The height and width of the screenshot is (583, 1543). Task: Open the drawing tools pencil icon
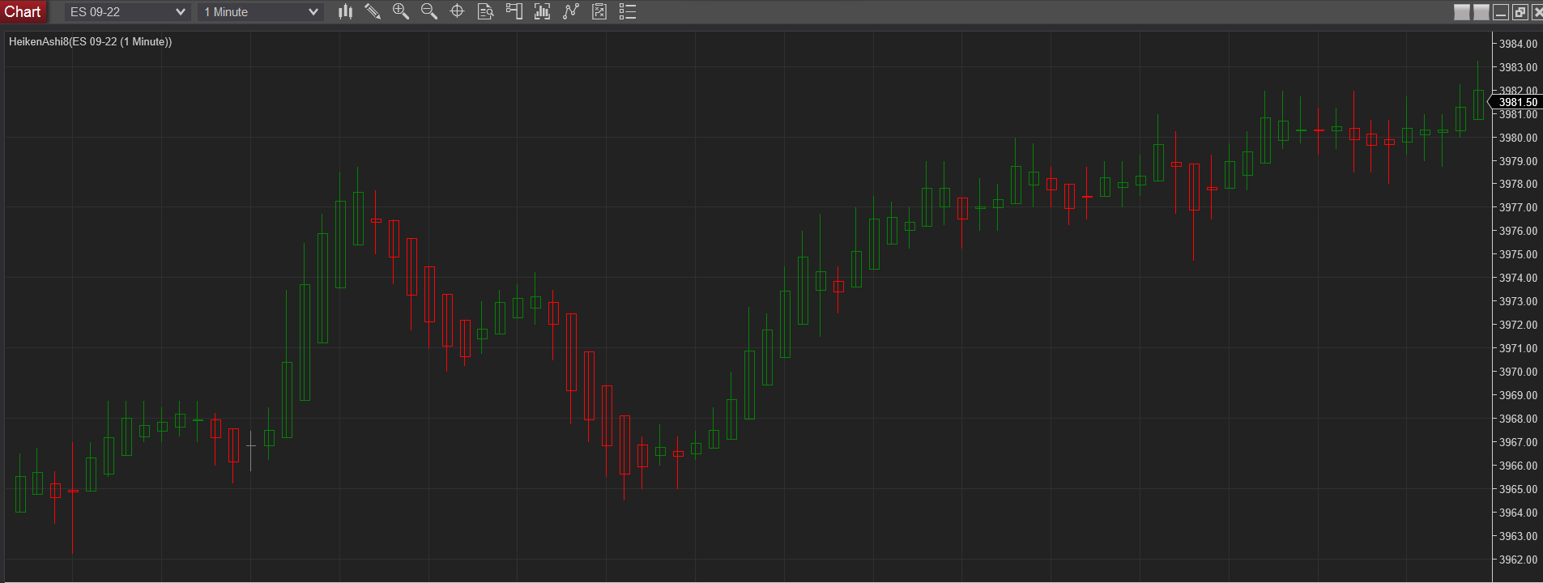[x=373, y=11]
